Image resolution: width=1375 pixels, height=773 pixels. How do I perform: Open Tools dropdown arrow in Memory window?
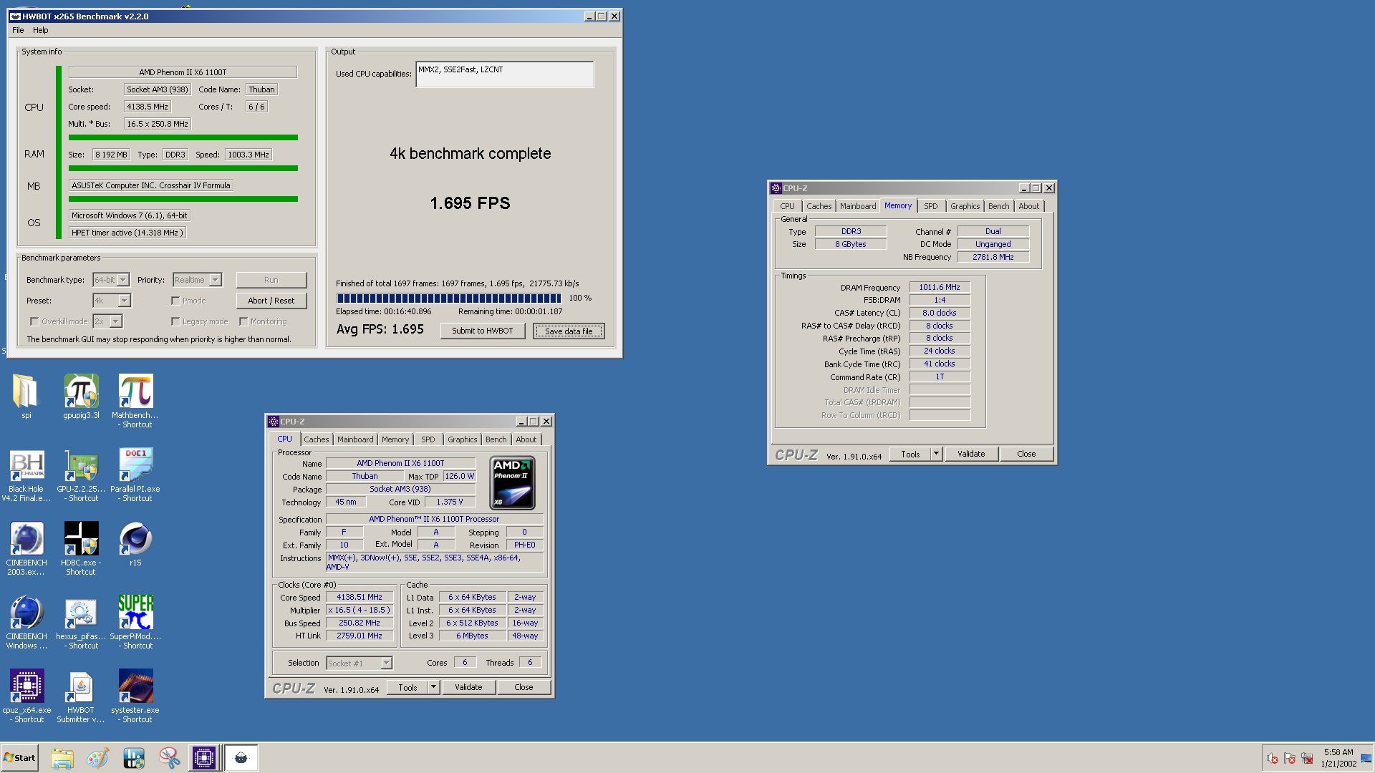click(x=936, y=454)
